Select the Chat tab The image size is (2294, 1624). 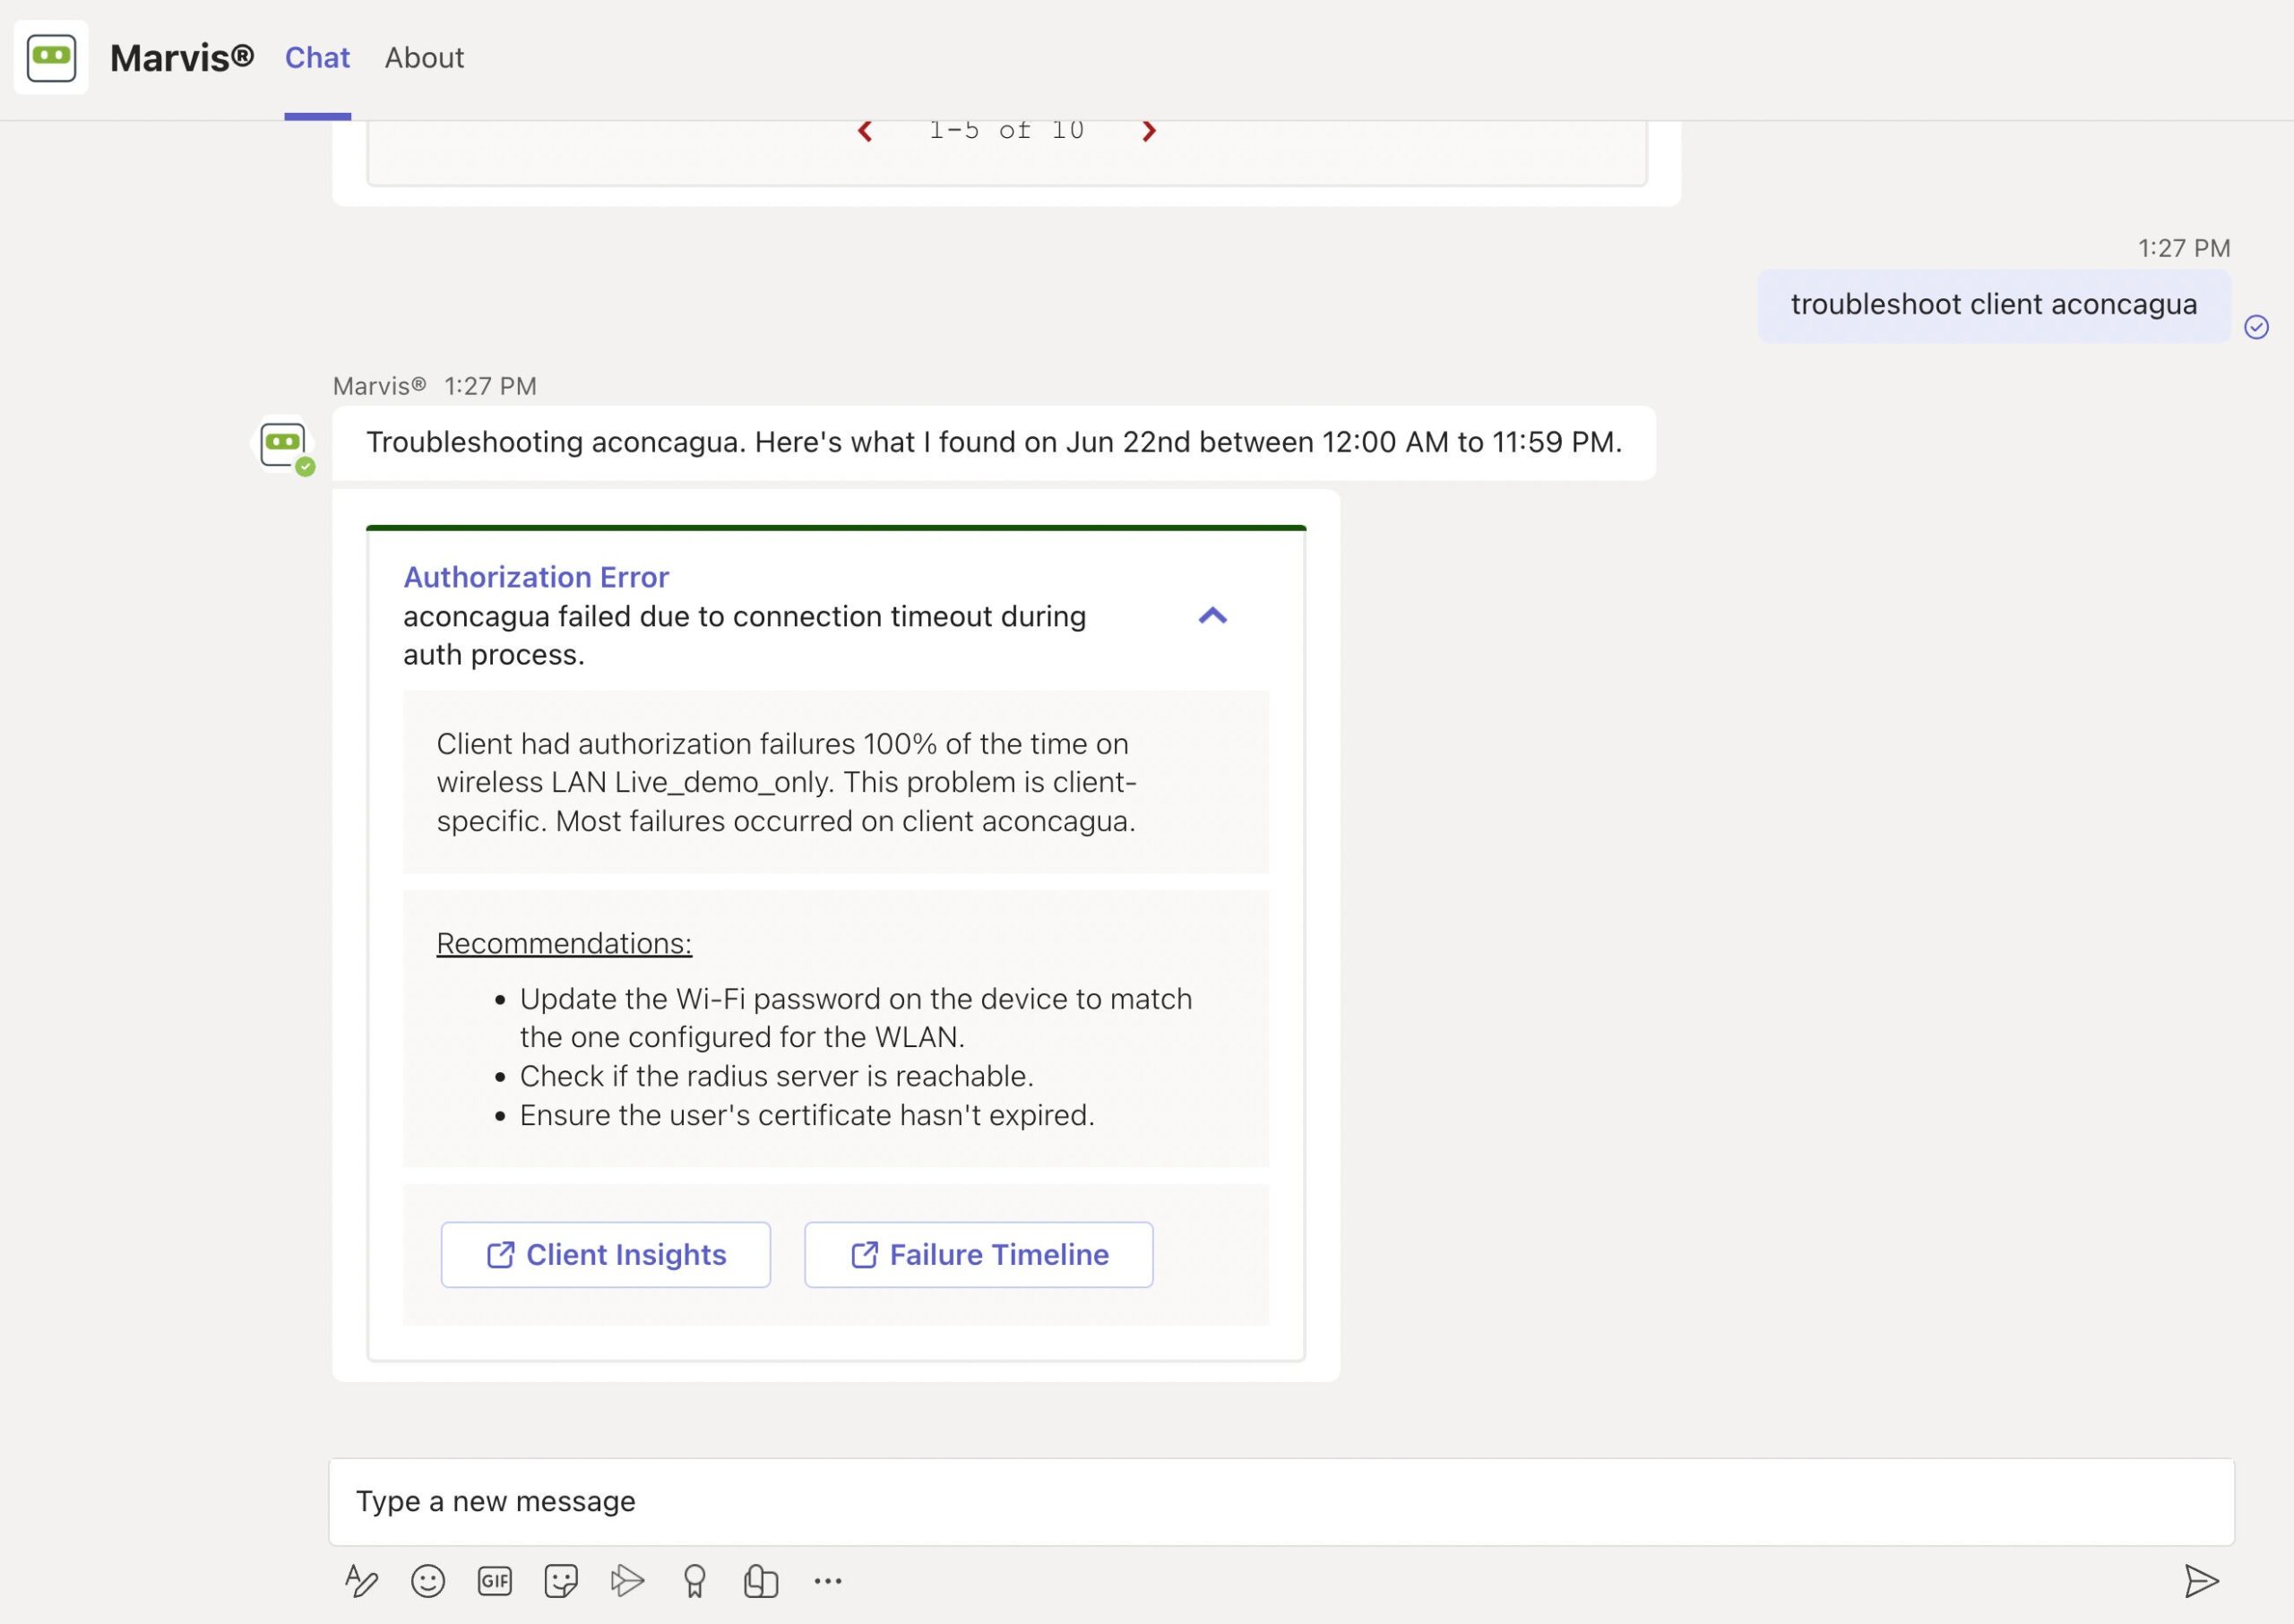point(317,58)
